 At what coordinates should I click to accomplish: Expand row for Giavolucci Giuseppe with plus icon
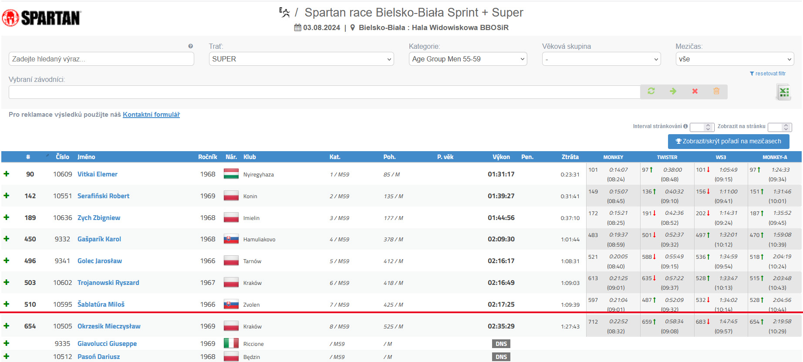[7, 343]
